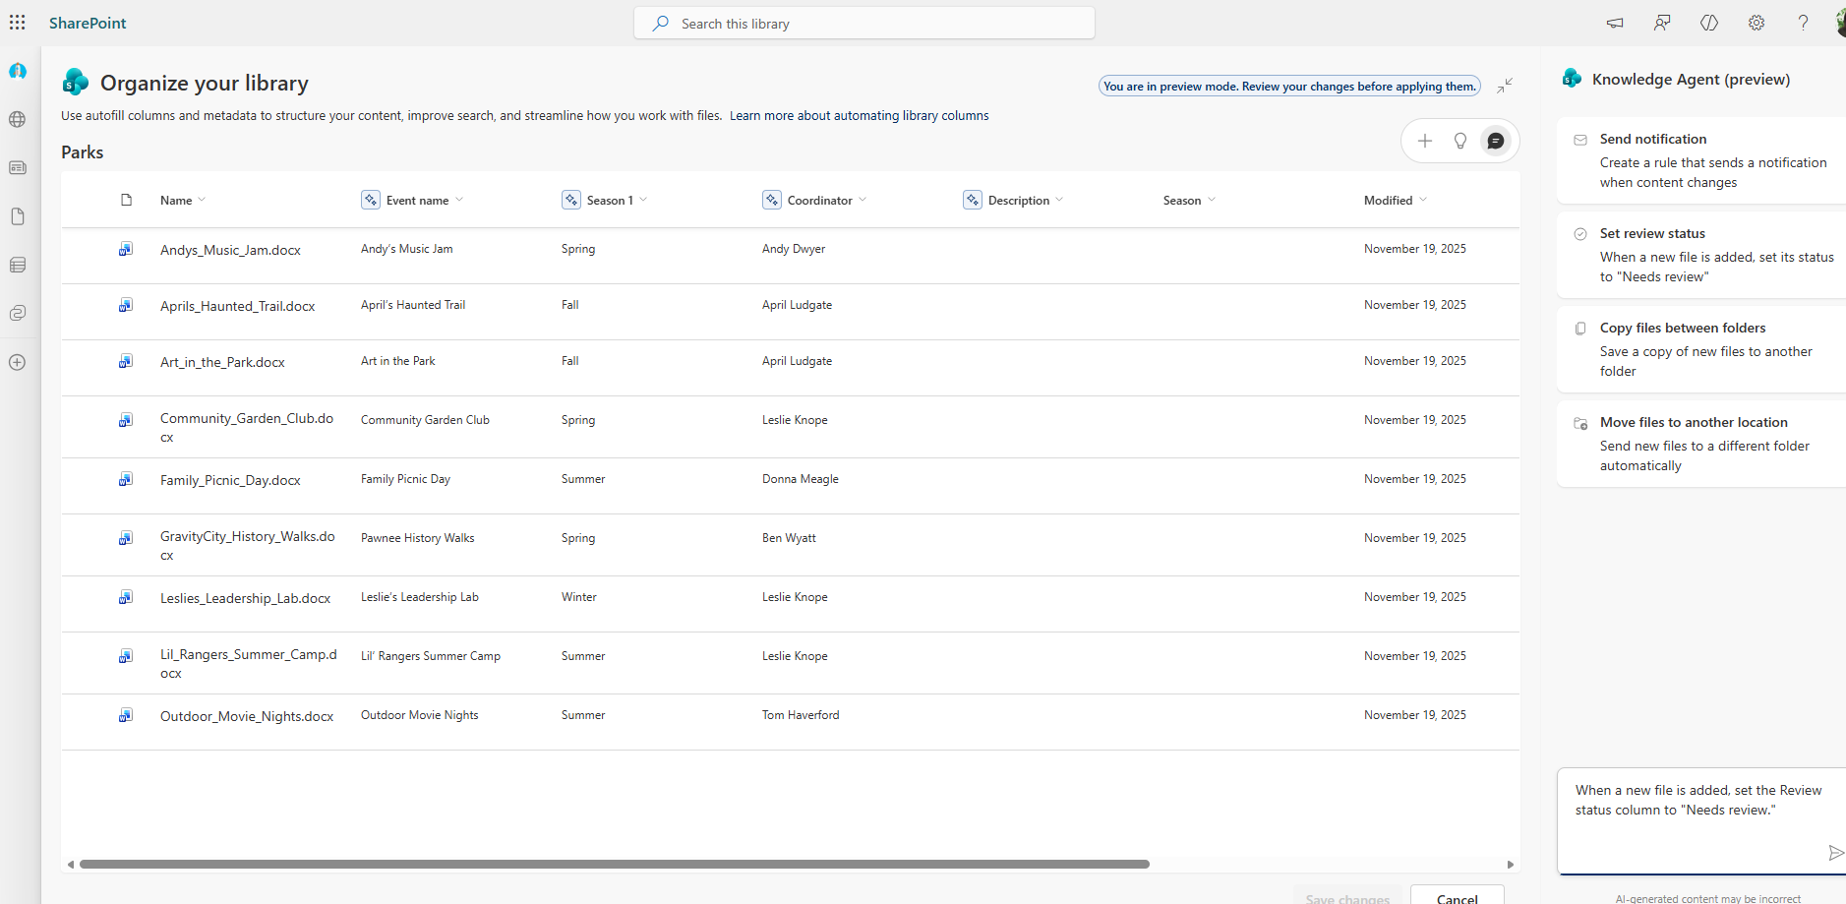
Task: Open the news icon in the left sidebar
Action: pos(18,167)
